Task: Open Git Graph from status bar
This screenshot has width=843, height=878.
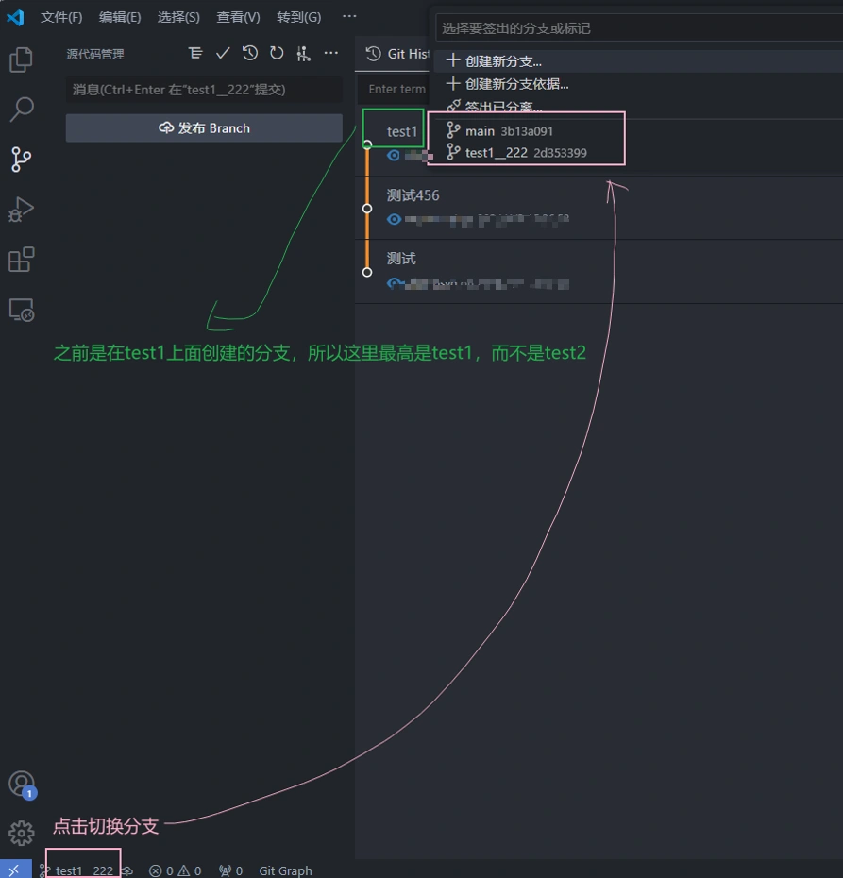Action: click(285, 870)
